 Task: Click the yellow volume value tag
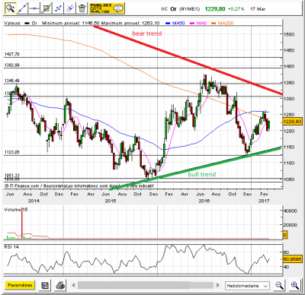285,235
